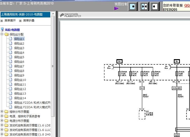This screenshot has width=190, height=137.
Task: Open first 保险丝 F22DA 和点火模式开 entry
Action: [x=32, y=103]
